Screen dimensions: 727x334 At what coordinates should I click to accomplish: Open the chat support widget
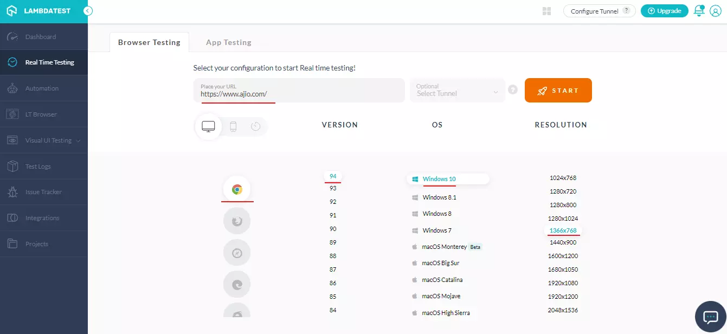(x=710, y=317)
